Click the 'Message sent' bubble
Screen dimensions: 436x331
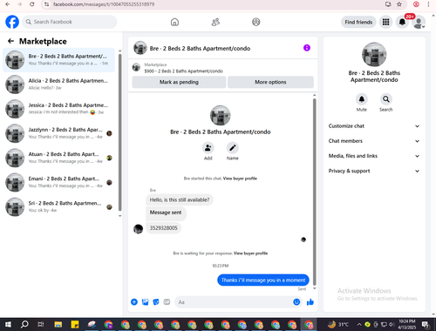(x=166, y=213)
